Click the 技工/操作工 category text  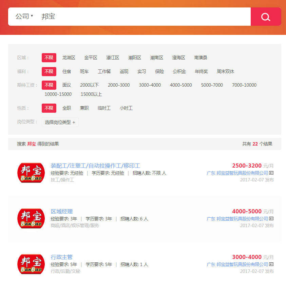[62, 180]
